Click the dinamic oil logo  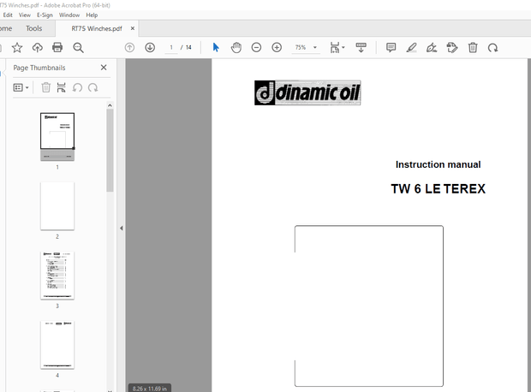click(307, 92)
